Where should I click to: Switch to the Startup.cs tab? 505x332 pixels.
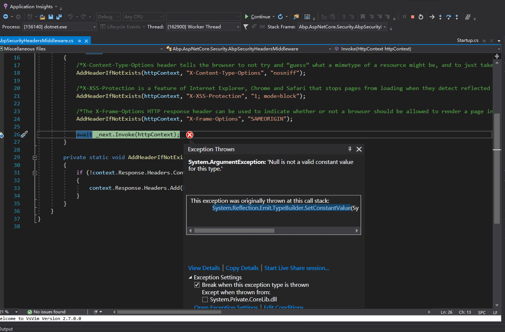tap(468, 40)
